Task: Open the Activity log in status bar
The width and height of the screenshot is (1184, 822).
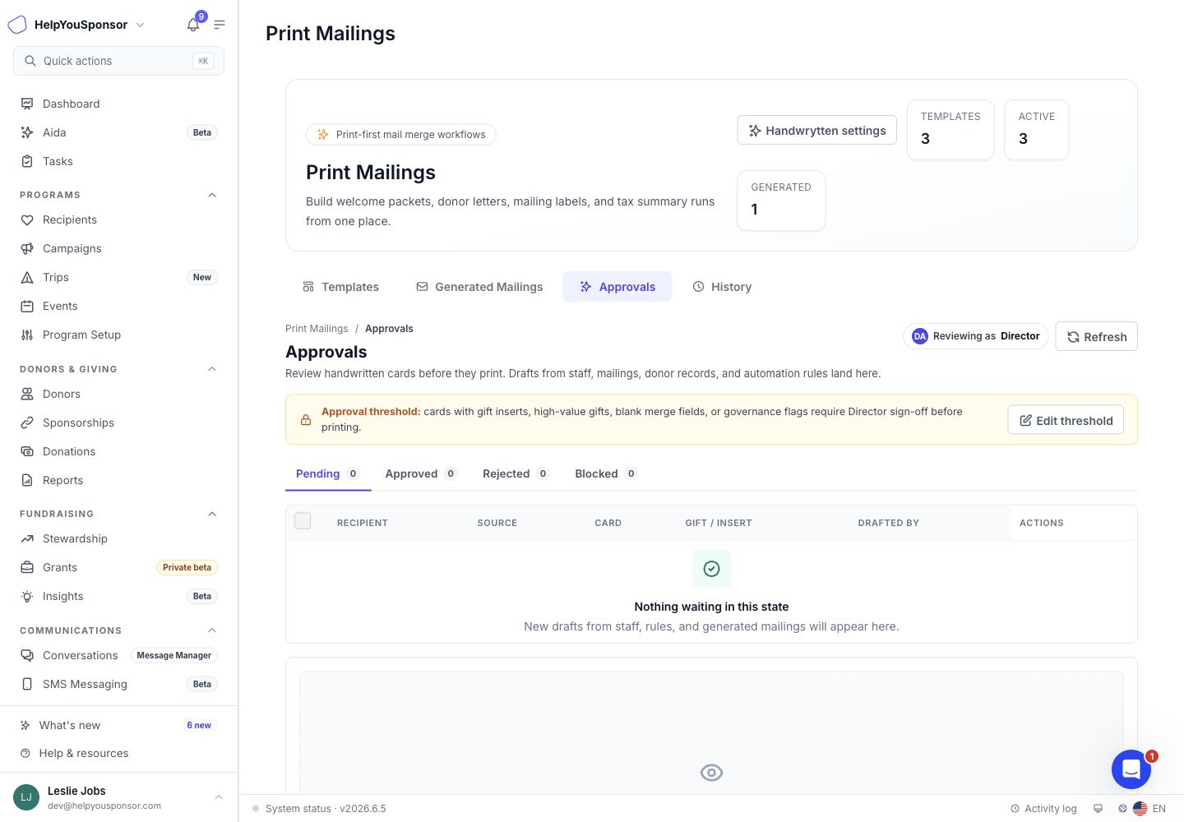Action: point(1043,809)
